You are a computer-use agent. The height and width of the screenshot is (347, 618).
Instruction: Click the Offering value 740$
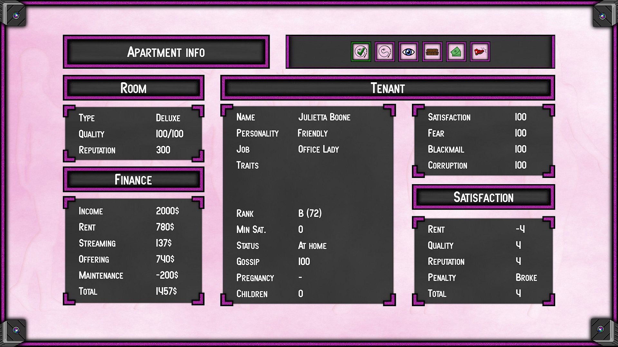[165, 259]
